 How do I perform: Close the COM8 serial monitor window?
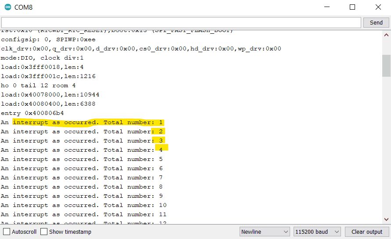pos(378,7)
